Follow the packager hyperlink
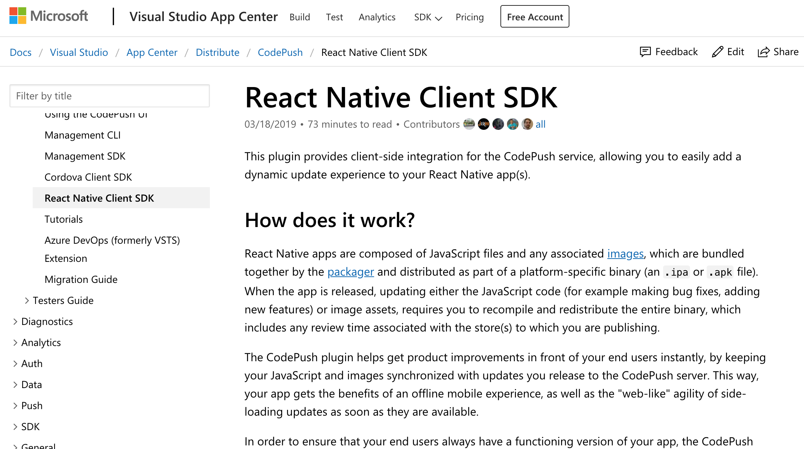The height and width of the screenshot is (449, 804). point(350,272)
